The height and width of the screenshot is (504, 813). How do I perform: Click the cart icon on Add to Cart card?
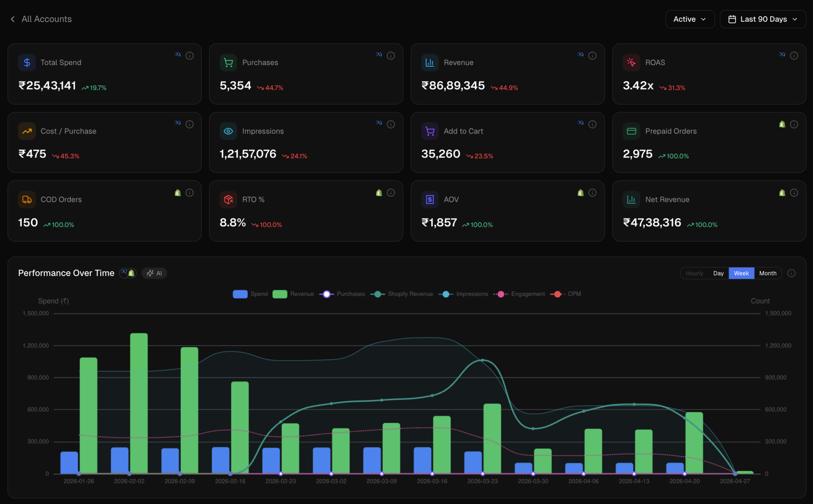(x=430, y=131)
